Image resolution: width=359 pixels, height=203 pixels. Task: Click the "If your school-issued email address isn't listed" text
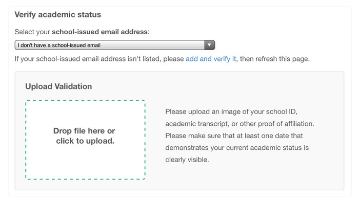coord(87,59)
